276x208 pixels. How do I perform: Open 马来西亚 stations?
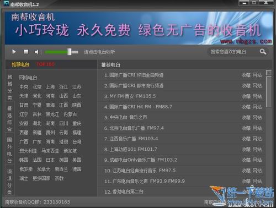coord(50,151)
